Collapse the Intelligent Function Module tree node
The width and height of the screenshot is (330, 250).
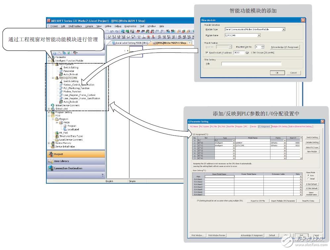click(x=49, y=61)
